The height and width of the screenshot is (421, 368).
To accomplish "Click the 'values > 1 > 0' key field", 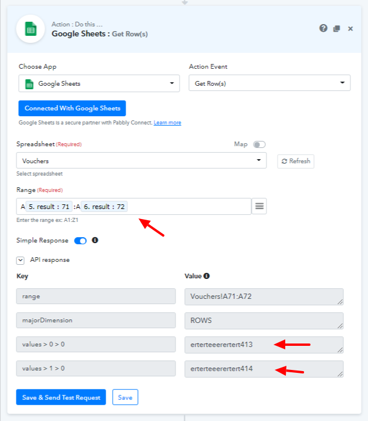I will pos(96,368).
